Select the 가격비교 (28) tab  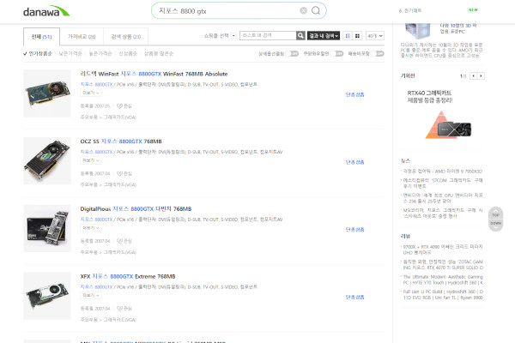tap(82, 37)
